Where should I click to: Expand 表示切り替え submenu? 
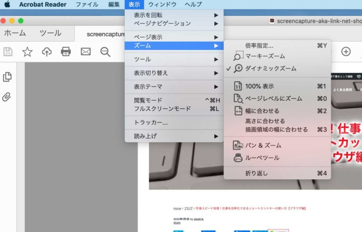point(174,73)
